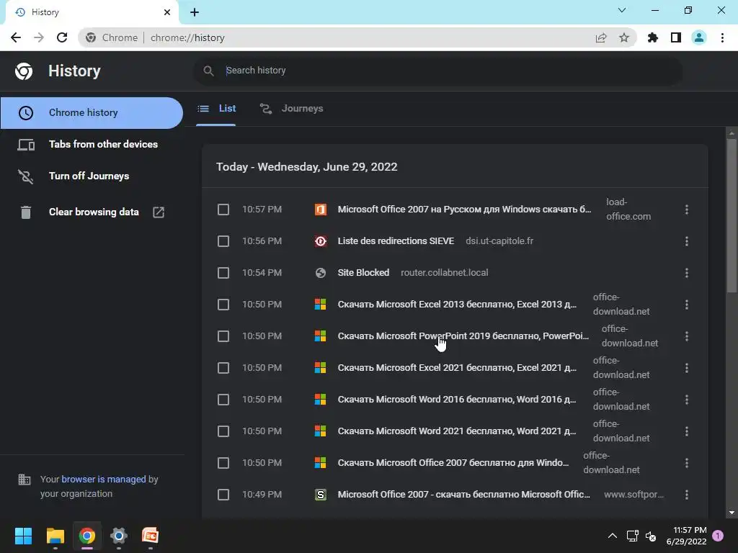738x553 pixels.
Task: Open the Site Blocked history link
Action: tap(363, 273)
